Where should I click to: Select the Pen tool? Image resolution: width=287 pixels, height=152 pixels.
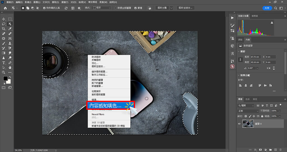coord(10,63)
